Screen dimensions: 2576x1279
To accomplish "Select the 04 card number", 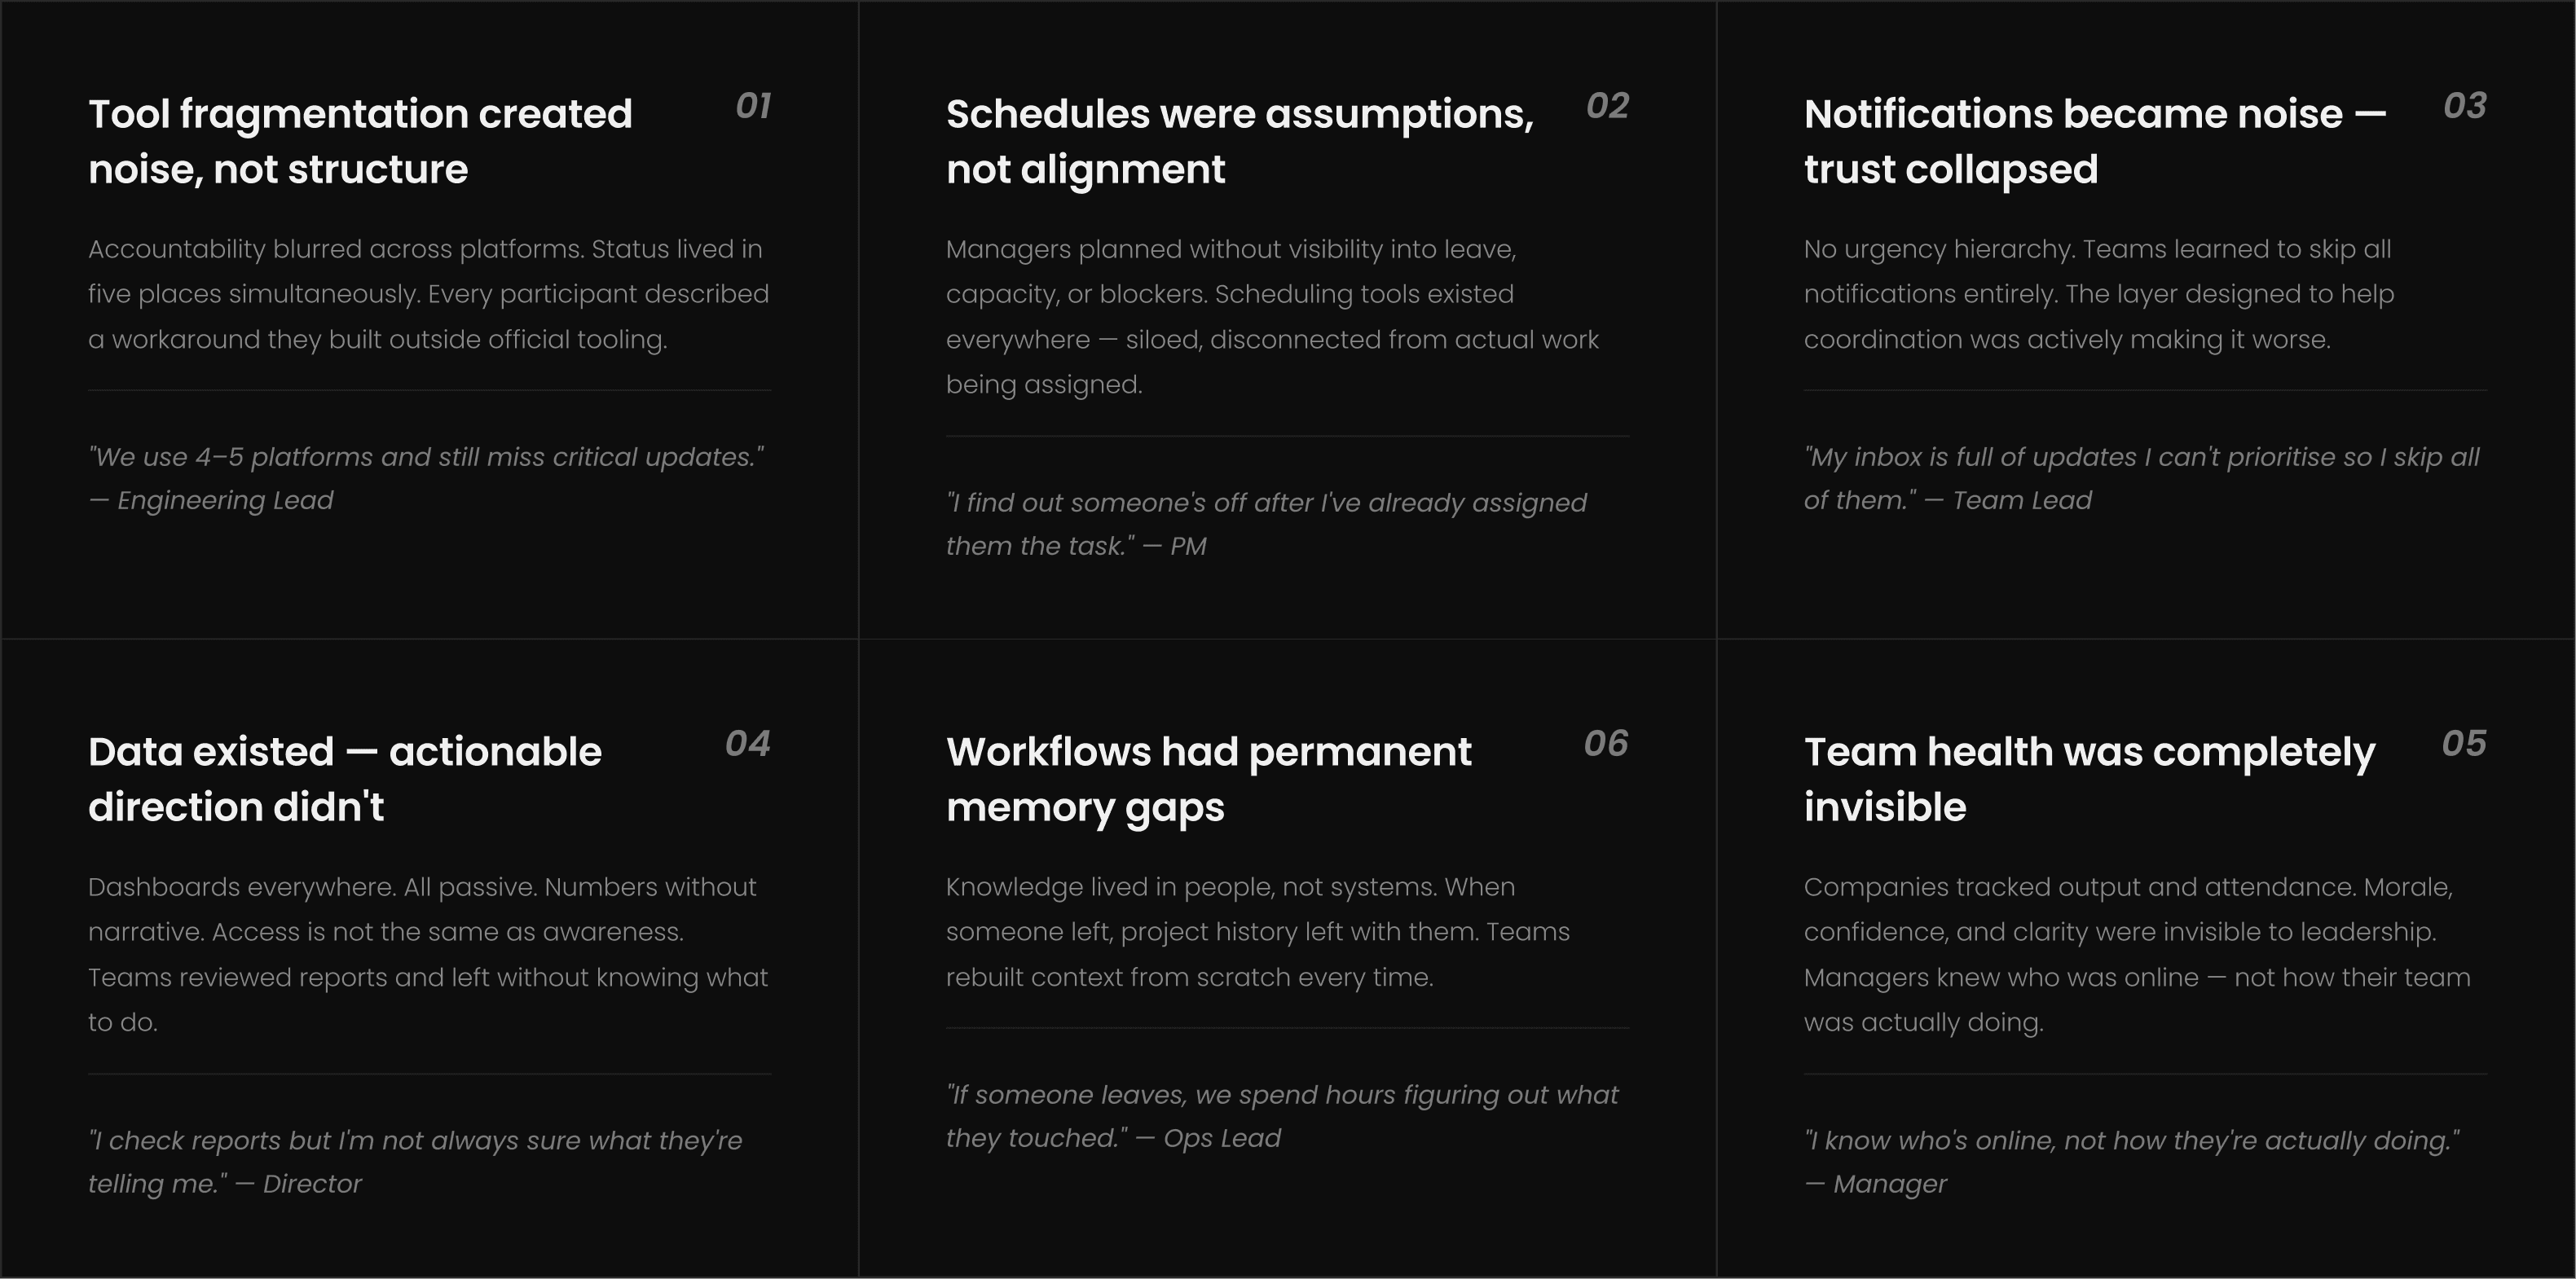I will [748, 744].
